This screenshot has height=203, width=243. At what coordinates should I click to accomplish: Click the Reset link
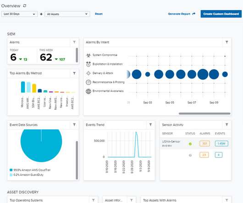coord(99,14)
